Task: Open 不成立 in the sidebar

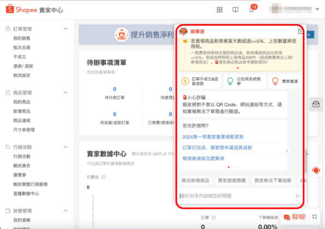Action: point(20,57)
